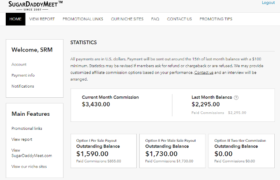Select the HOME navigation tab
This screenshot has width=280, height=180.
coord(15,19)
